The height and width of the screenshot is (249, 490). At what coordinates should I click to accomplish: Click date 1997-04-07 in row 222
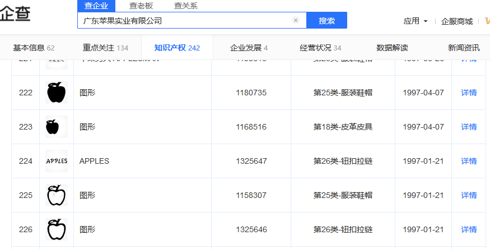(423, 93)
